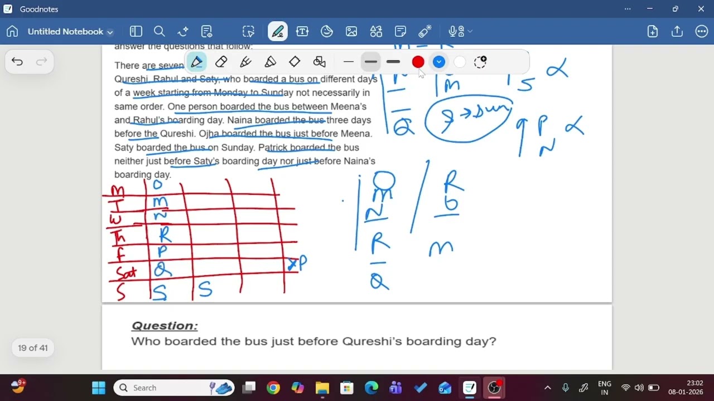Set the medium stroke width
714x401 pixels.
tap(371, 62)
